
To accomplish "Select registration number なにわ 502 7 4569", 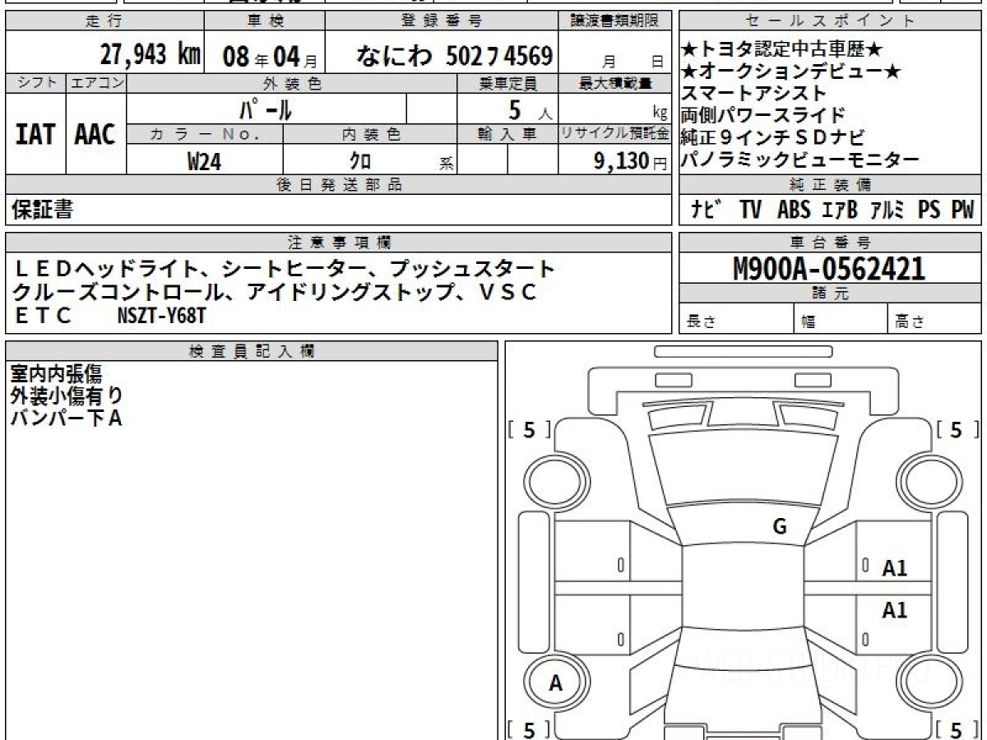I will click(x=453, y=56).
